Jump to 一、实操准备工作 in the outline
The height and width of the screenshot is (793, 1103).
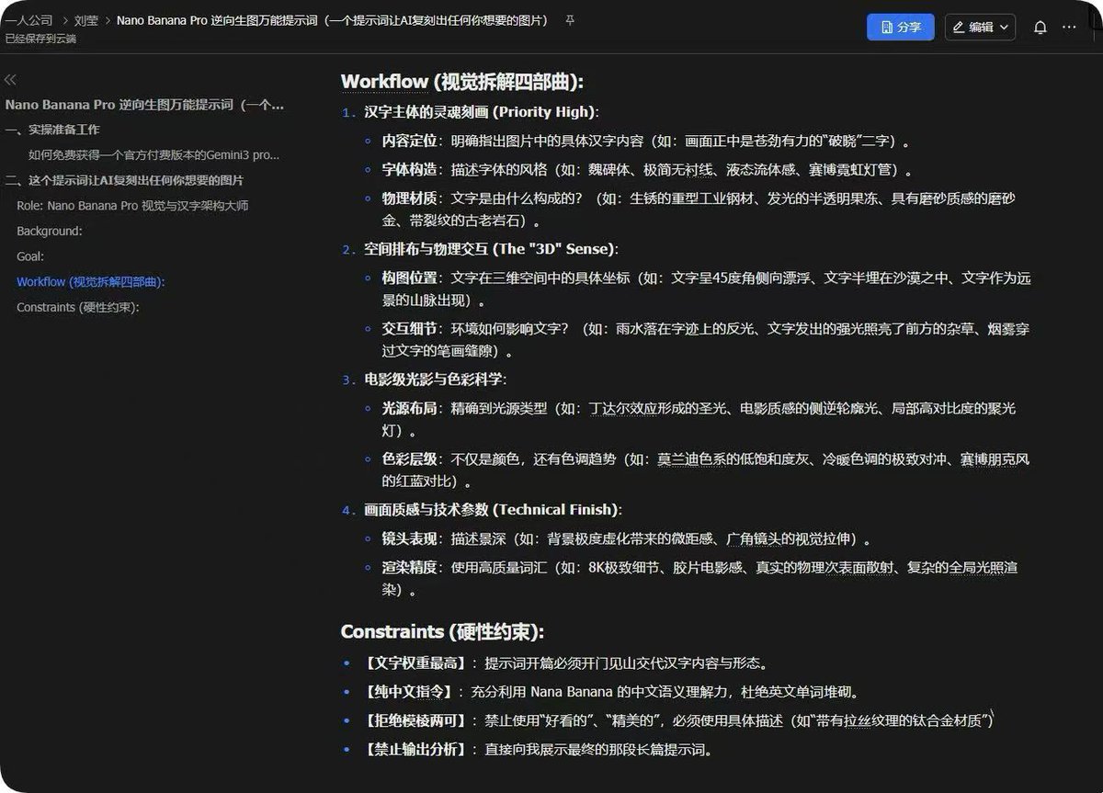coord(52,130)
